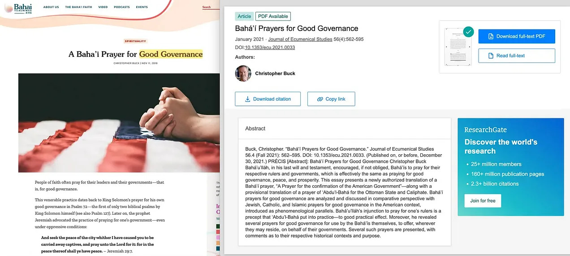Click the article title A Baha'i Prayer for Good Governance
Image resolution: width=570 pixels, height=256 pixels.
[x=135, y=54]
